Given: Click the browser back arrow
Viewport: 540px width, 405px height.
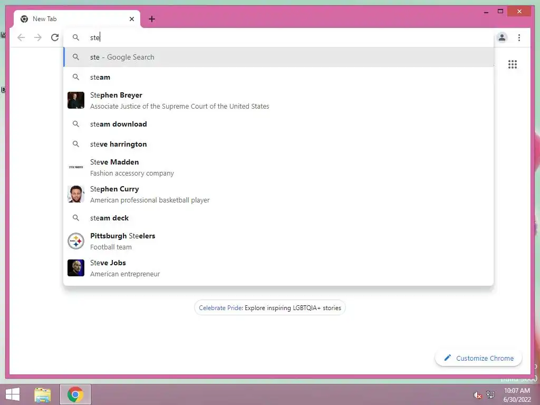Looking at the screenshot, I should pos(21,37).
